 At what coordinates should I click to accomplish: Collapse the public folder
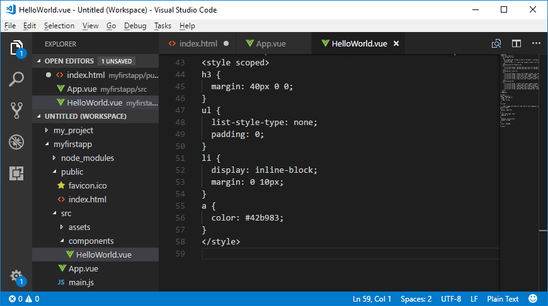coord(55,172)
